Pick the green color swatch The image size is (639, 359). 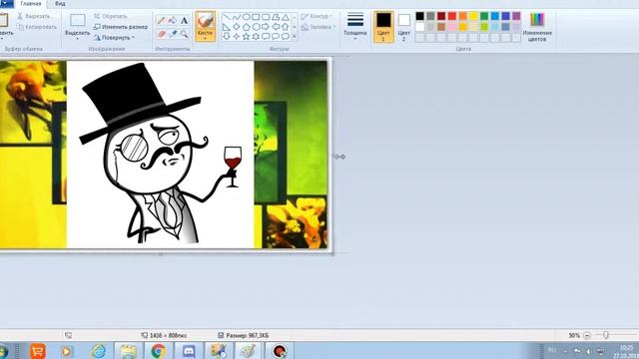[x=484, y=16]
